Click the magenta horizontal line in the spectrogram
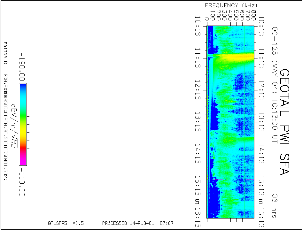The width and height of the screenshot is (302, 230). tap(218, 180)
